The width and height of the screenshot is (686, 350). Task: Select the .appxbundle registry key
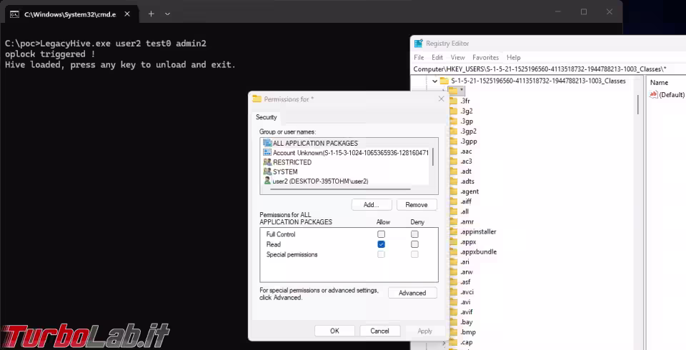[x=478, y=252]
